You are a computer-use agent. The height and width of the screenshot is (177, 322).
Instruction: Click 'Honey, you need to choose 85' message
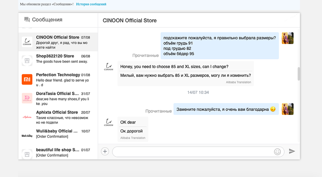pyautogui.click(x=174, y=67)
